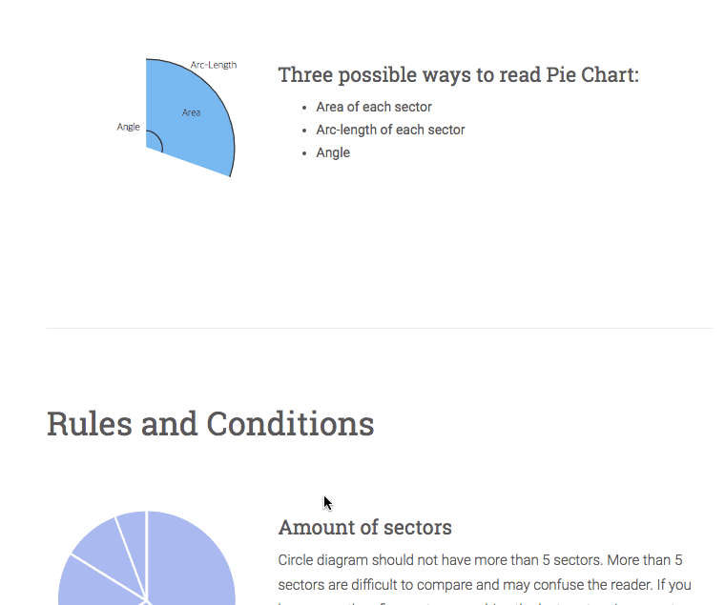Click the Arc-Length label on diagram
Image resolution: width=725 pixels, height=605 pixels.
coord(214,65)
